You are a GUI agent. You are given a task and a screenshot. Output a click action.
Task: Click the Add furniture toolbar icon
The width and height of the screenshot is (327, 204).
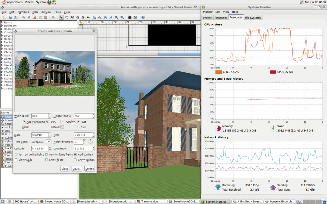click(53, 17)
